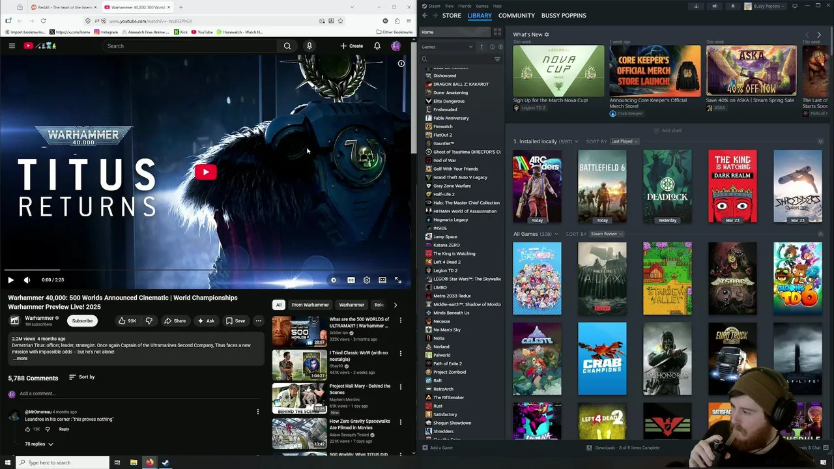Open the video player settings gear

pos(367,280)
